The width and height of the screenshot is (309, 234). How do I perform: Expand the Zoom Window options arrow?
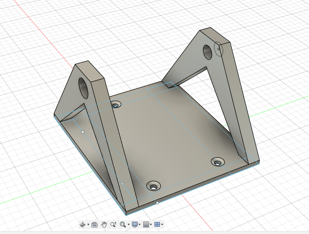click(x=128, y=225)
